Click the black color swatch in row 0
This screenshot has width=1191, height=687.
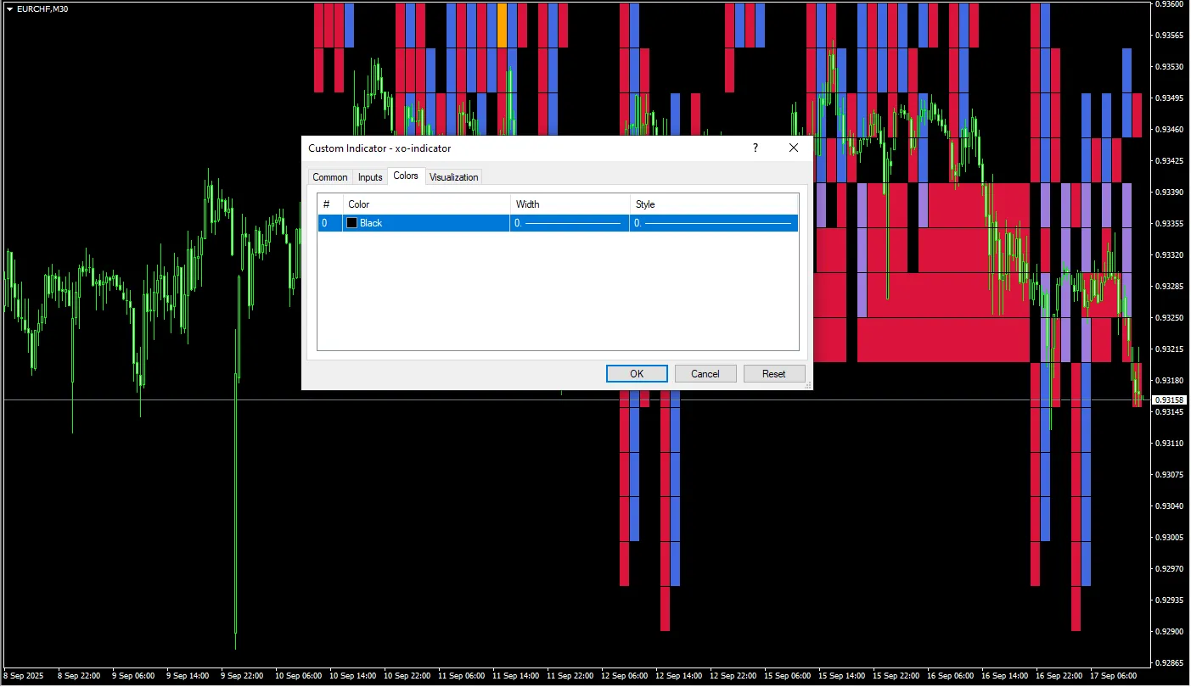351,223
